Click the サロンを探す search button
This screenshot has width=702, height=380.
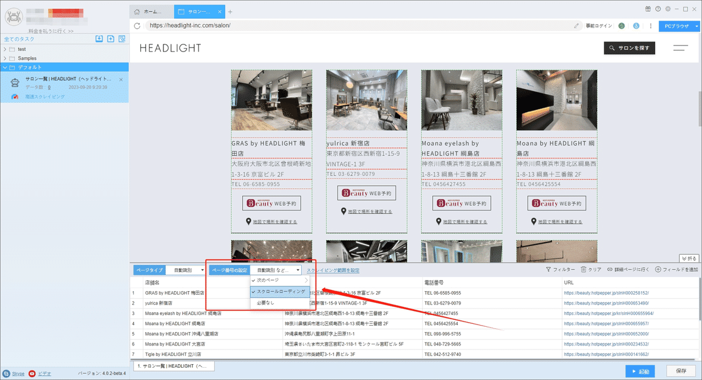coord(629,48)
